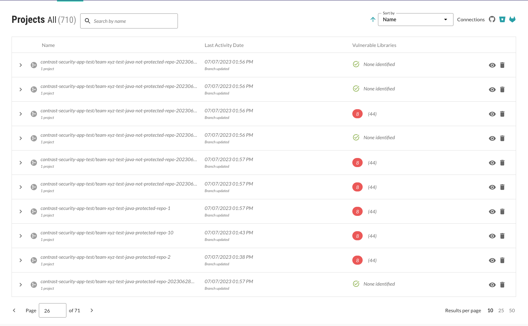This screenshot has height=326, width=528.
Task: Open the GitLab connection icon
Action: click(x=512, y=19)
